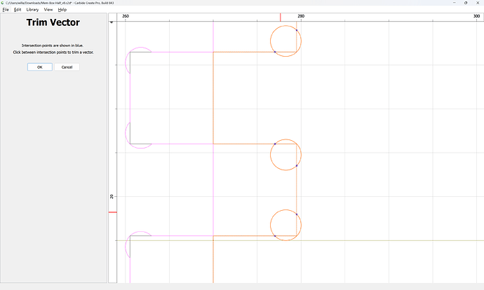Cancel the Trim Vector operation
This screenshot has height=290, width=484.
(x=67, y=67)
